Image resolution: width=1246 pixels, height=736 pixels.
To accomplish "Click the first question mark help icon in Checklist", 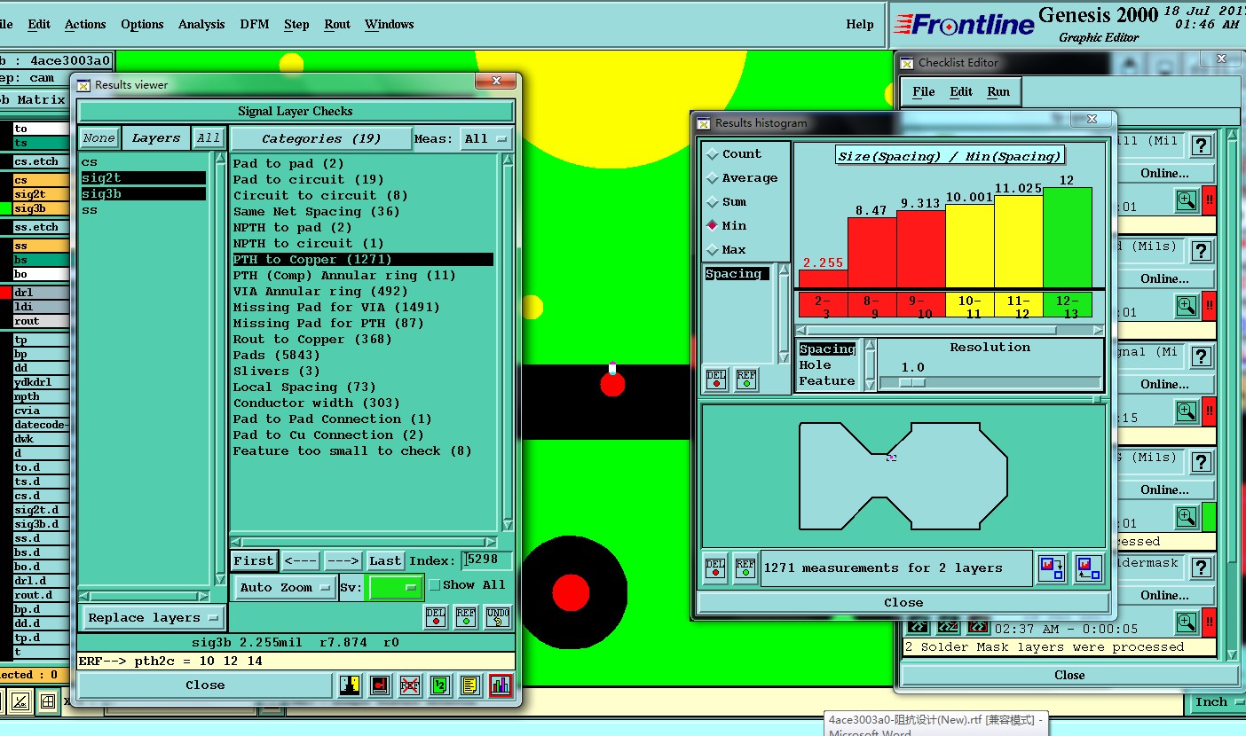I will pyautogui.click(x=1202, y=145).
